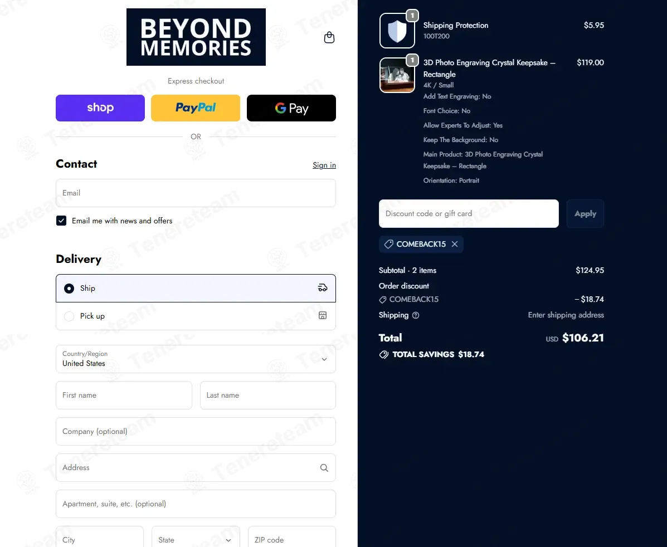Open the shopping bag cart icon

tap(329, 38)
